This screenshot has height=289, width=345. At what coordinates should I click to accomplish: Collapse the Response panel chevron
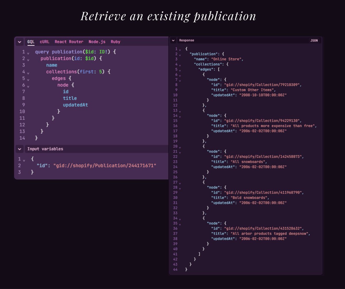(173, 41)
